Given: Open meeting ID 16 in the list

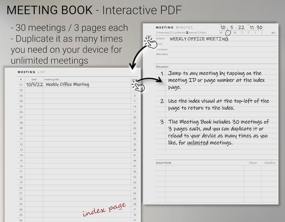Looking at the screenshot, I should [21, 166].
